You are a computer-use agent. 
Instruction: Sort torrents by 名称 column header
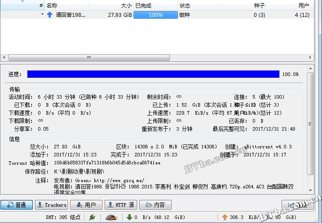click(67, 6)
